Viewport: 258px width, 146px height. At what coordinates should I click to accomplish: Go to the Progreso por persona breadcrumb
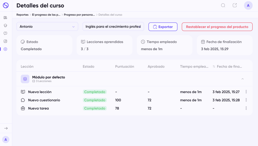(79, 15)
